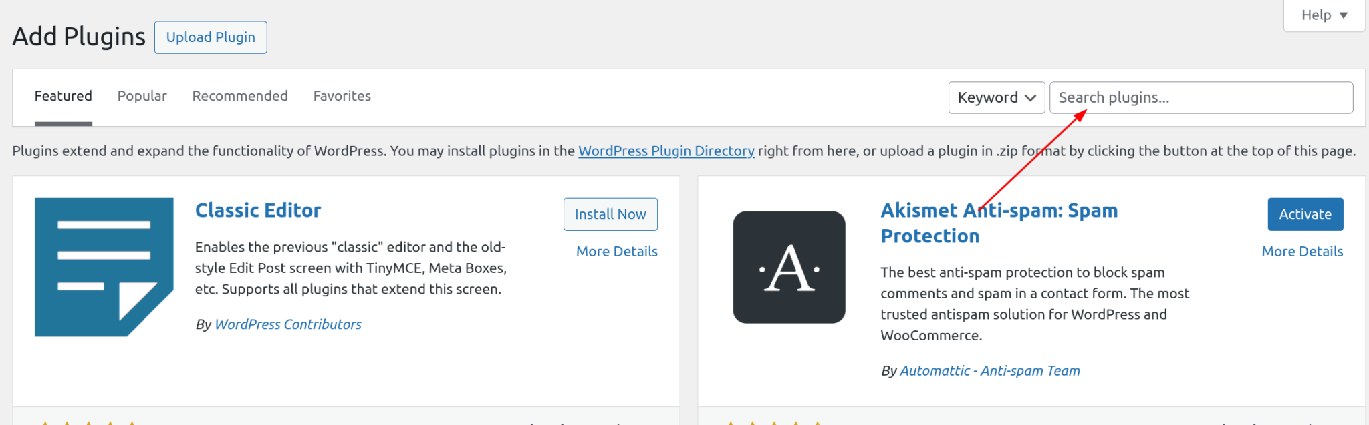Install the Classic Editor plugin
The width and height of the screenshot is (1369, 425).
tap(610, 214)
